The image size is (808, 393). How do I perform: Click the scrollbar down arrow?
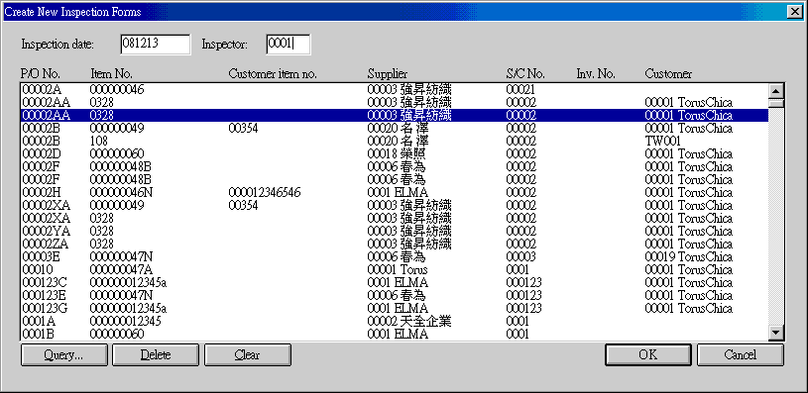tap(775, 334)
